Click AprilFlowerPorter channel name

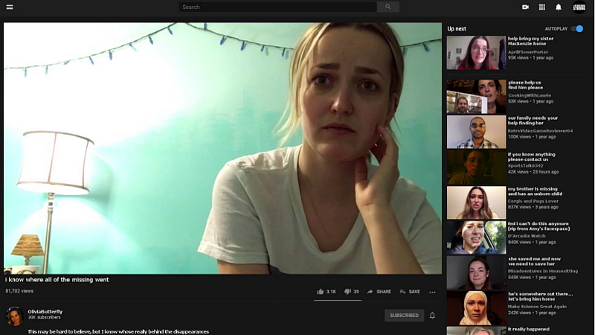click(x=528, y=52)
